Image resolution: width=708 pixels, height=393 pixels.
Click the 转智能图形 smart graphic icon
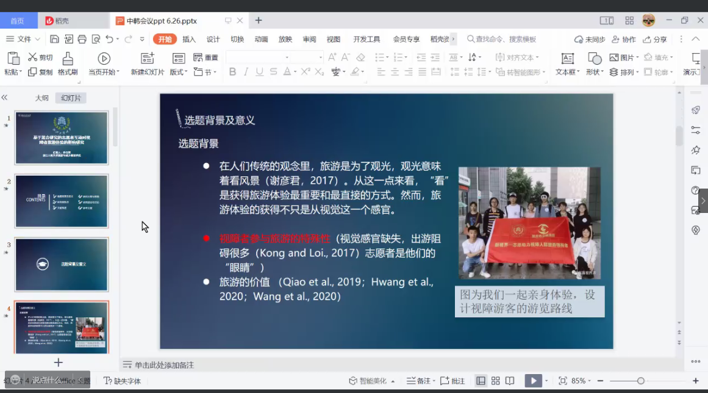click(520, 72)
